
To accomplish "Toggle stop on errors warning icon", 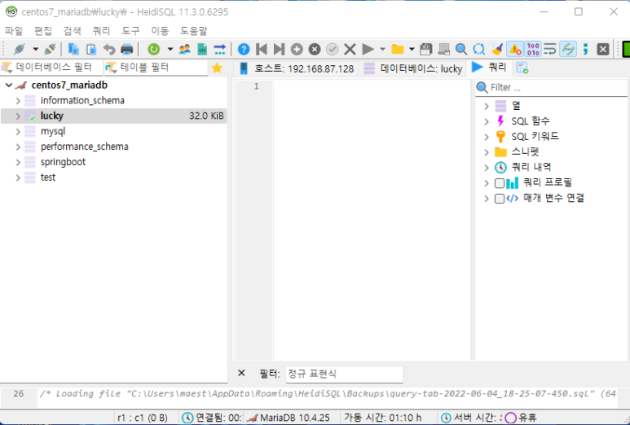I will 515,50.
